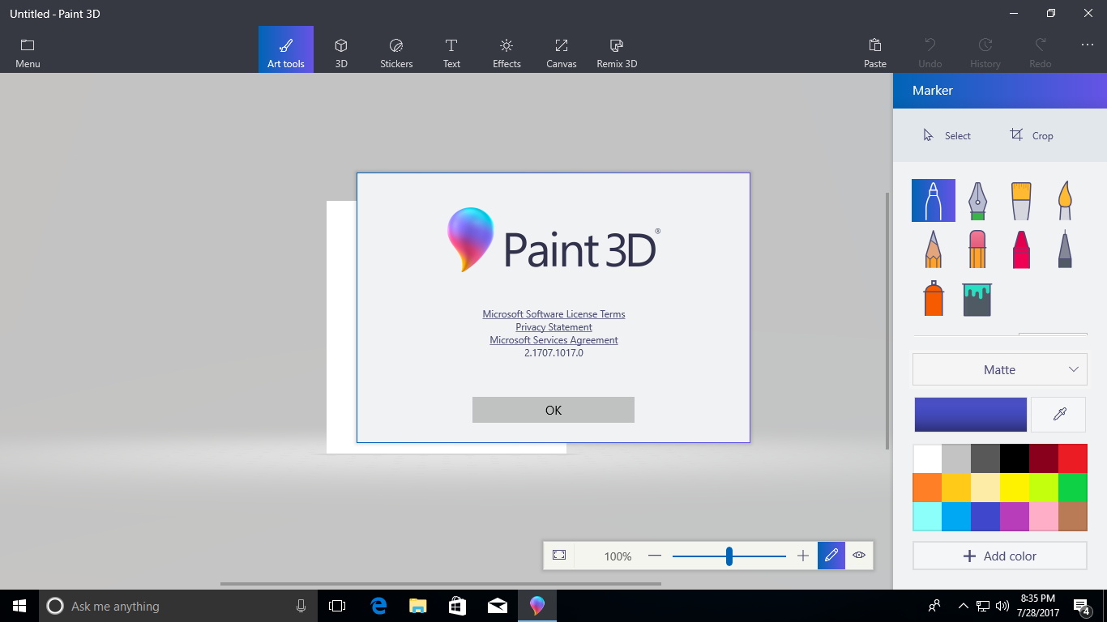Viewport: 1107px width, 622px height.
Task: Select the Pencil tool
Action: (934, 249)
